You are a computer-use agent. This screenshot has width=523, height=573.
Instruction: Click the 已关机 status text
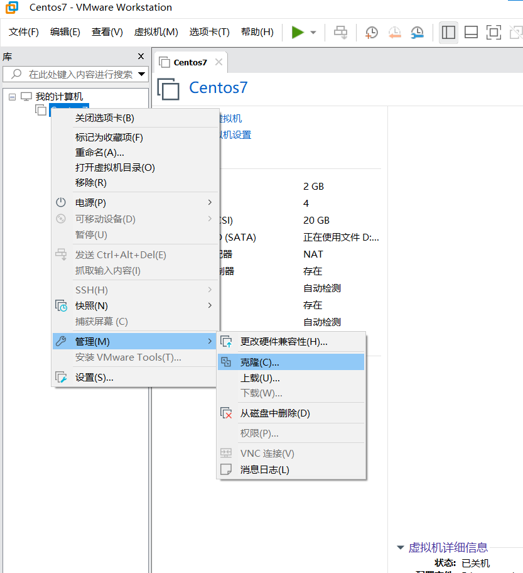point(475,563)
